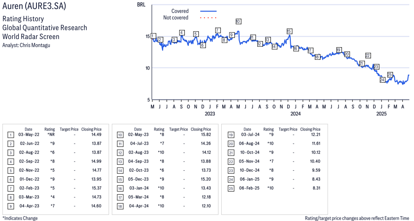This screenshot has width=414, height=221.
Task: Click the Eastern Time footnote at bottom right
Action: (357, 218)
